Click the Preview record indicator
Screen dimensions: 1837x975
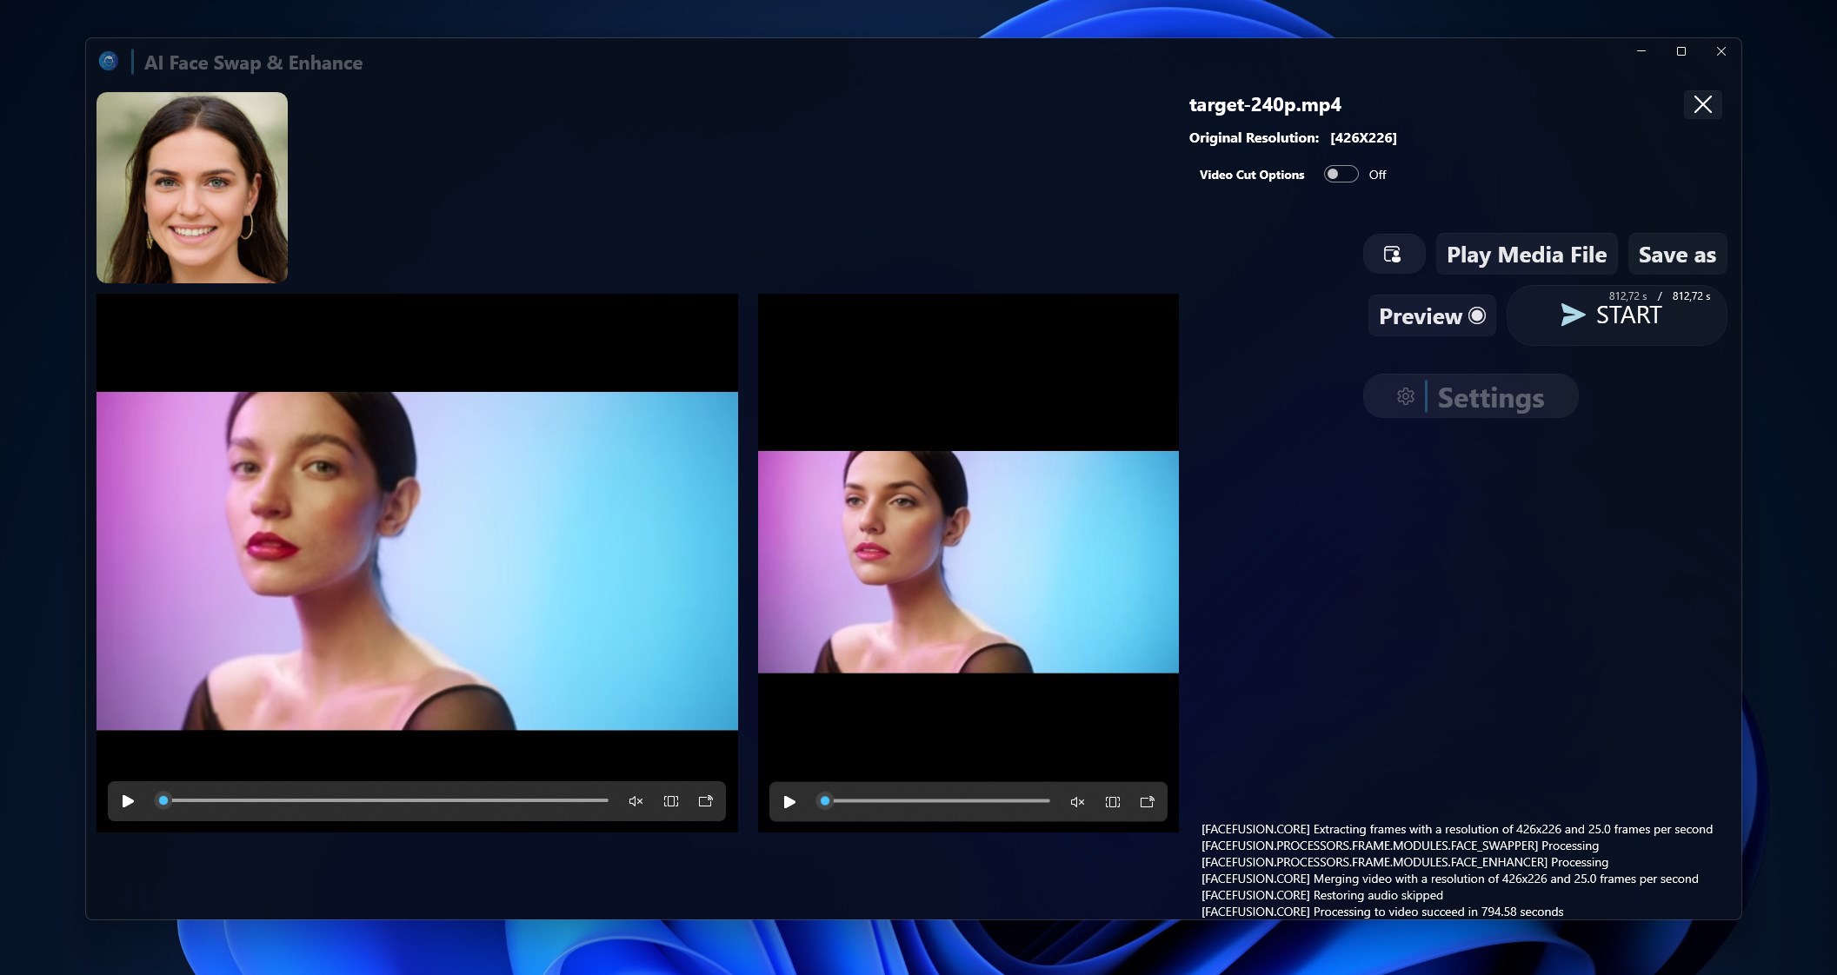point(1477,316)
